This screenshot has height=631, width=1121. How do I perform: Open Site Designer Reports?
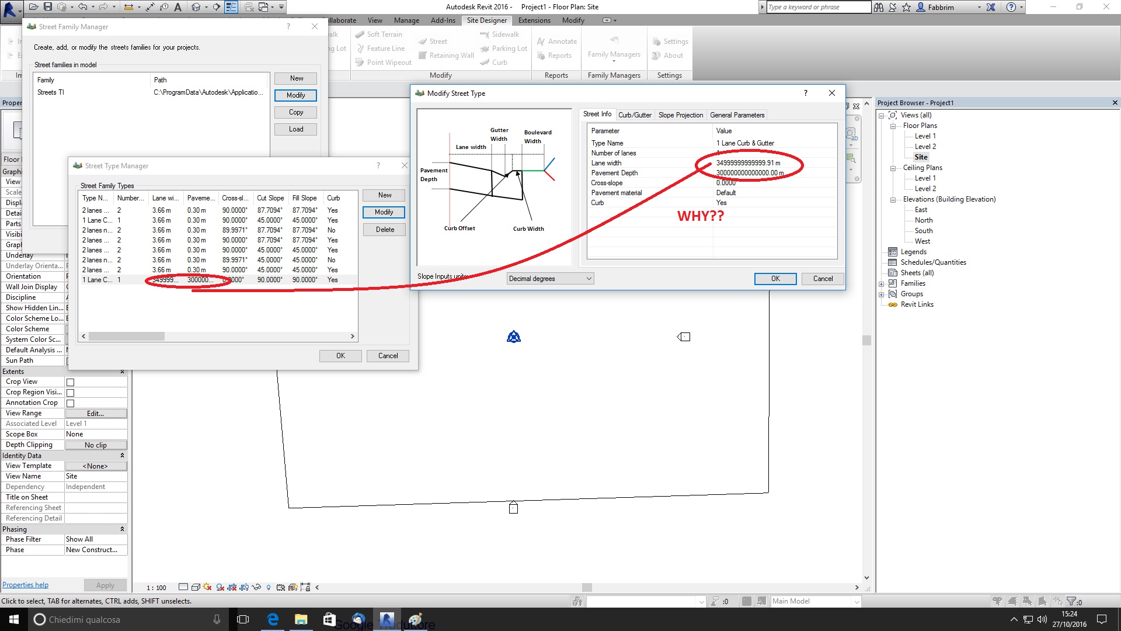(556, 56)
